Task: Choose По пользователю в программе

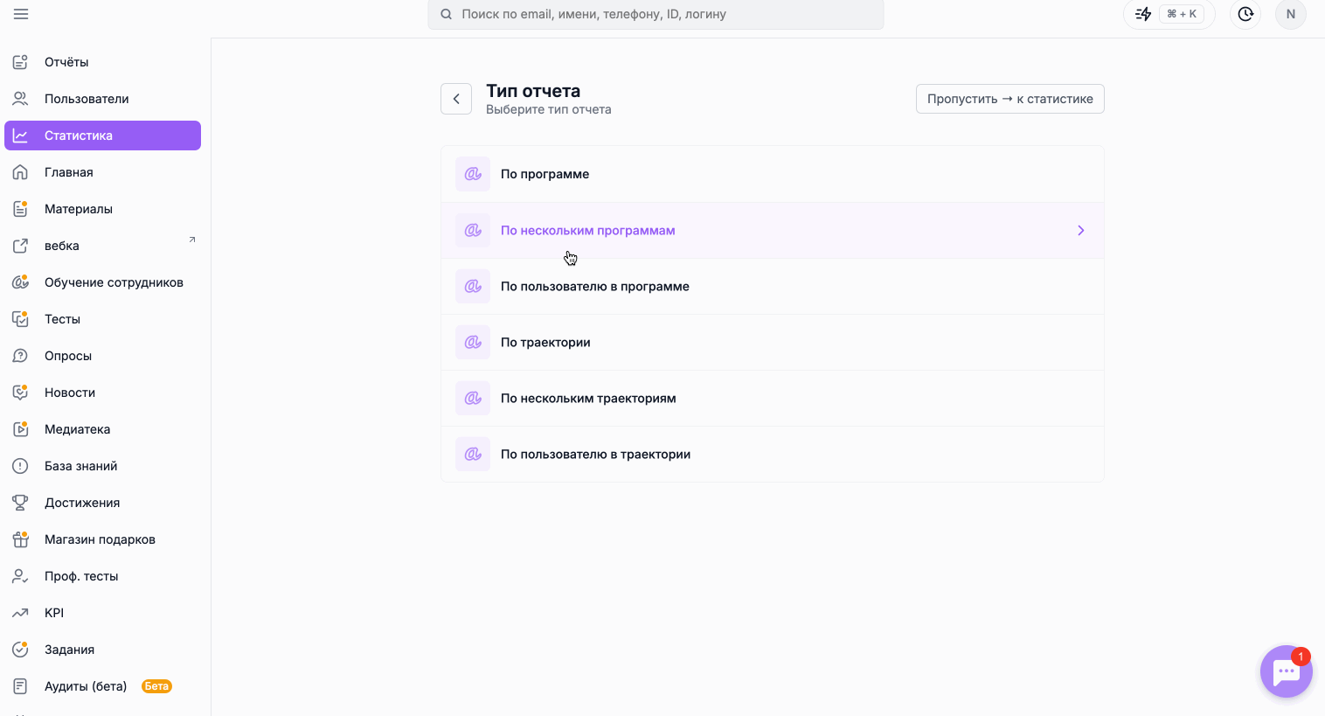Action: pos(773,286)
